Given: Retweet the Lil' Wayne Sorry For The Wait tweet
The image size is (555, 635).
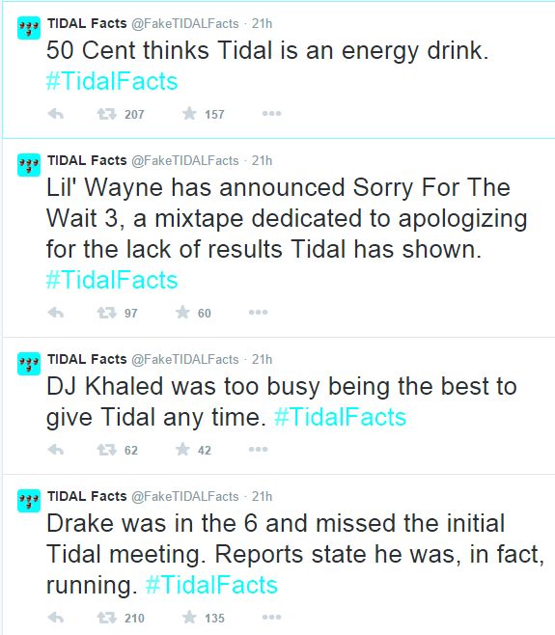Looking at the screenshot, I should [x=106, y=313].
